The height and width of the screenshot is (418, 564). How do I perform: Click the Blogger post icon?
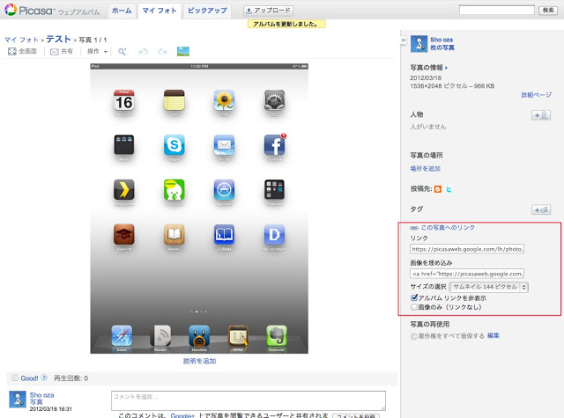point(438,188)
